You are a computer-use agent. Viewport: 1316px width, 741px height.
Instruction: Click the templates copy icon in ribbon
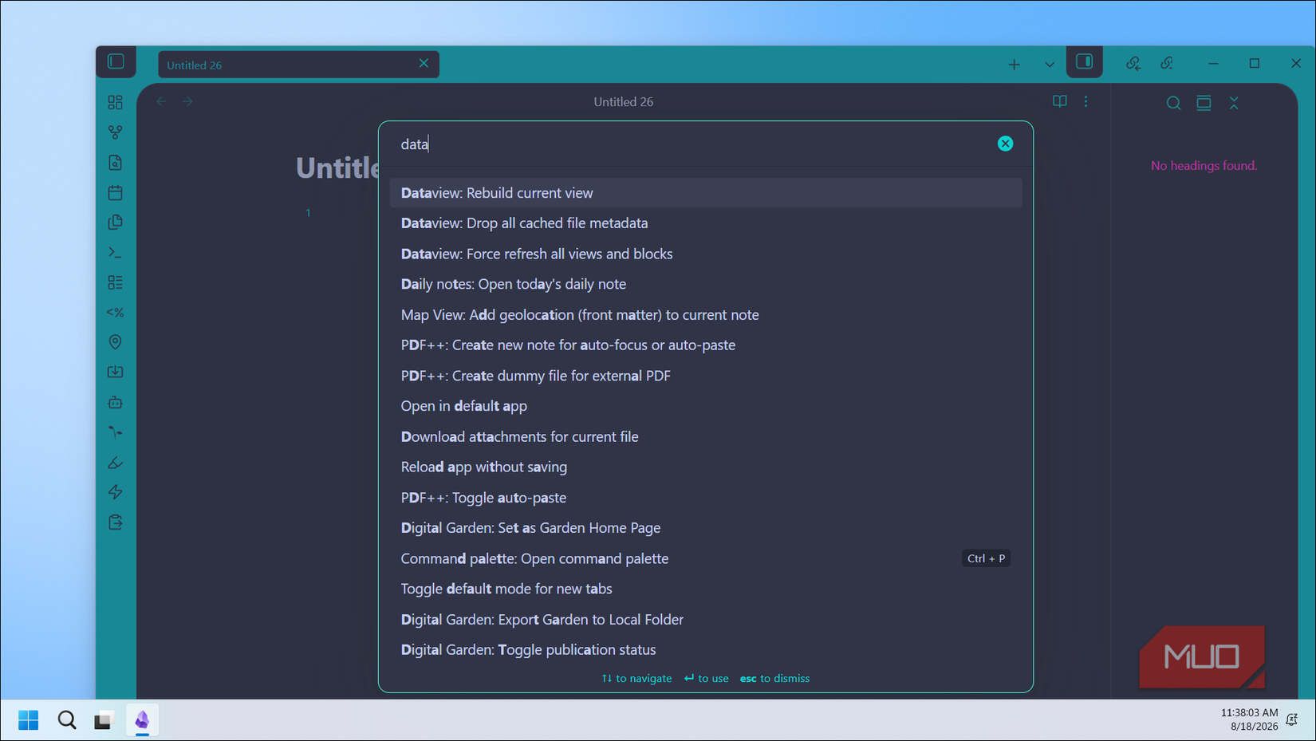tap(116, 223)
